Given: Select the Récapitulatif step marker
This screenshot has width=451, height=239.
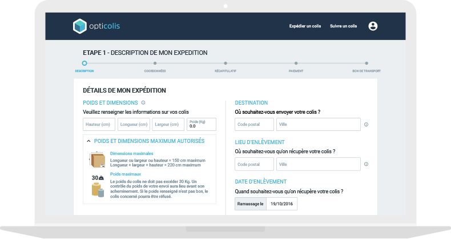Looking at the screenshot, I should (x=226, y=63).
